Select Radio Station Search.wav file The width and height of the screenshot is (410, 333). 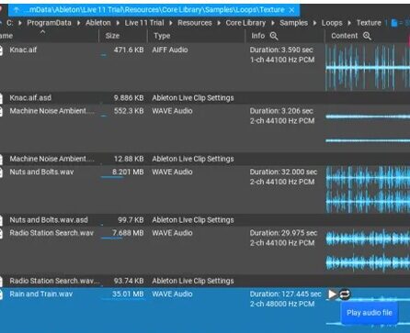[x=51, y=233]
